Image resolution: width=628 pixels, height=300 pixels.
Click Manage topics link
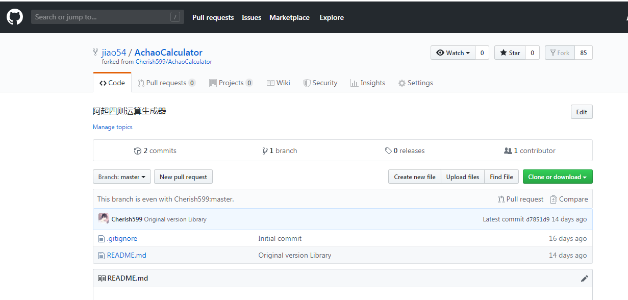pyautogui.click(x=112, y=127)
